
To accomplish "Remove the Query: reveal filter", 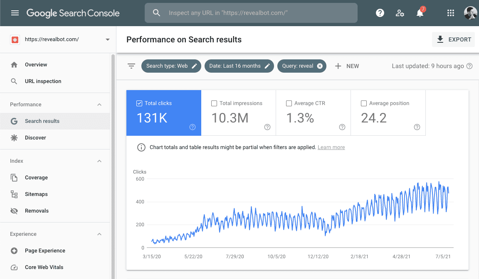I will [x=320, y=66].
